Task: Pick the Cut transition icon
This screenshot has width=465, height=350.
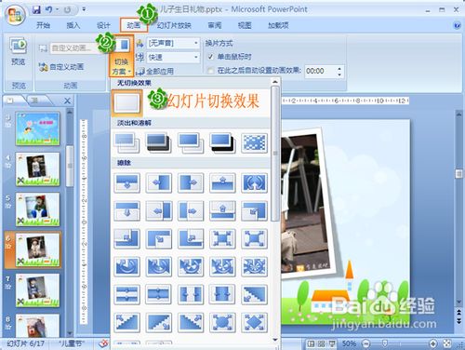Action: tap(191, 142)
